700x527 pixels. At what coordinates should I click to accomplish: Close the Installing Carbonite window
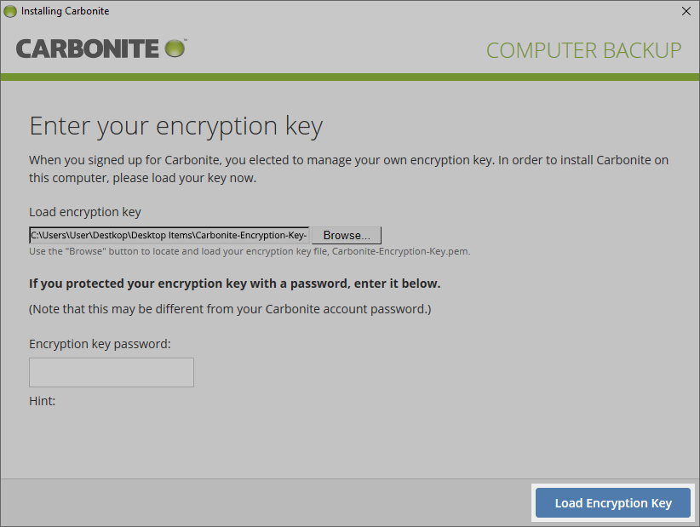686,11
